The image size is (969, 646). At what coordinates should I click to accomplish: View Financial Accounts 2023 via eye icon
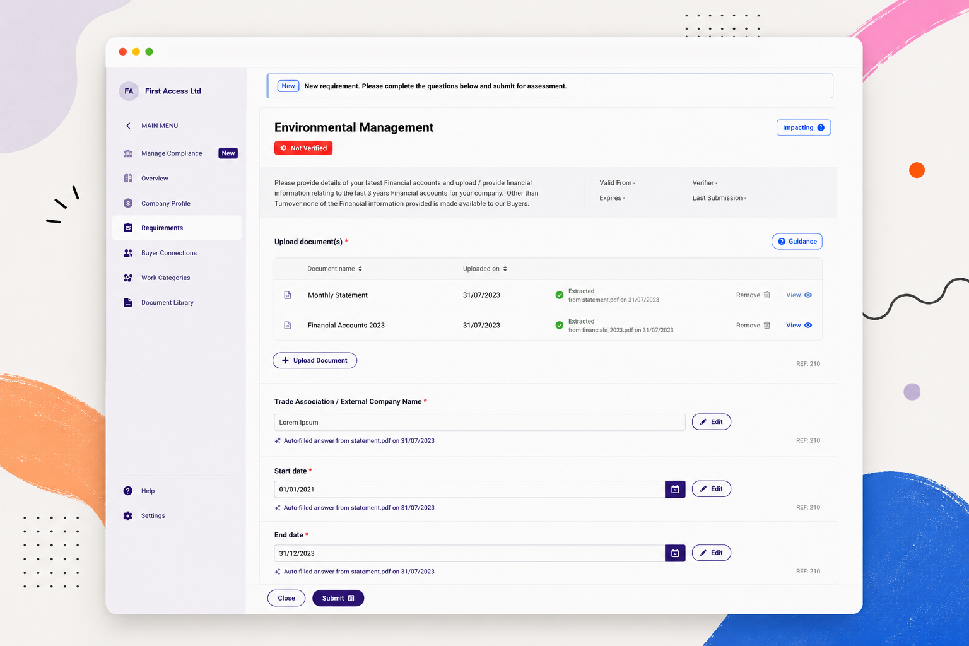808,326
